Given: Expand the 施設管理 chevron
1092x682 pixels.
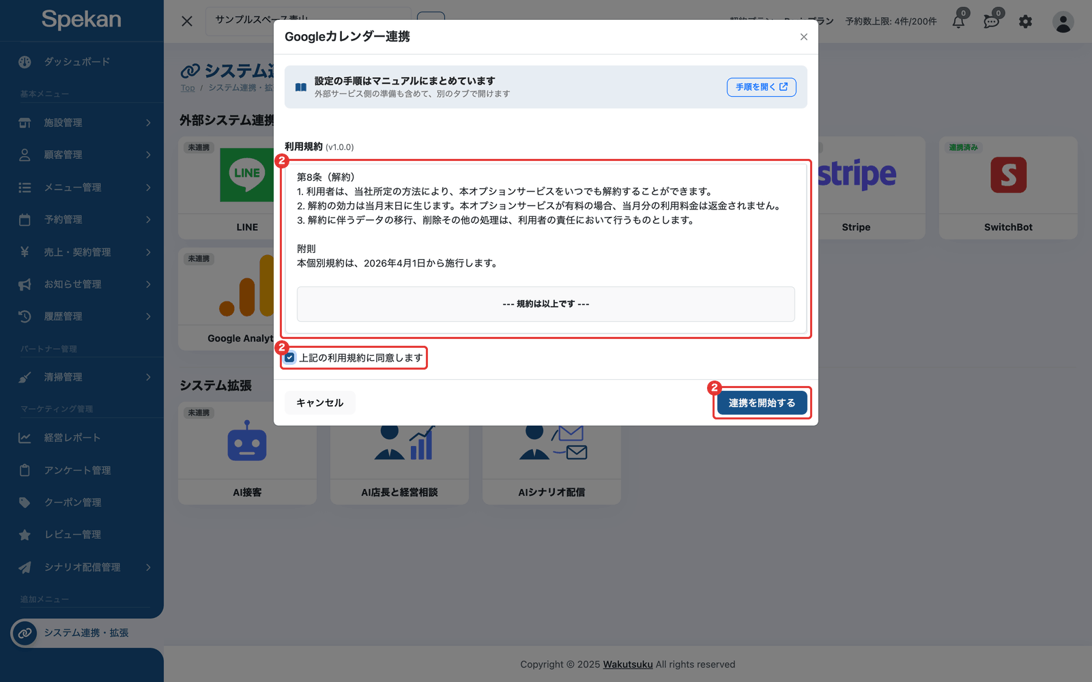Looking at the screenshot, I should pyautogui.click(x=148, y=123).
